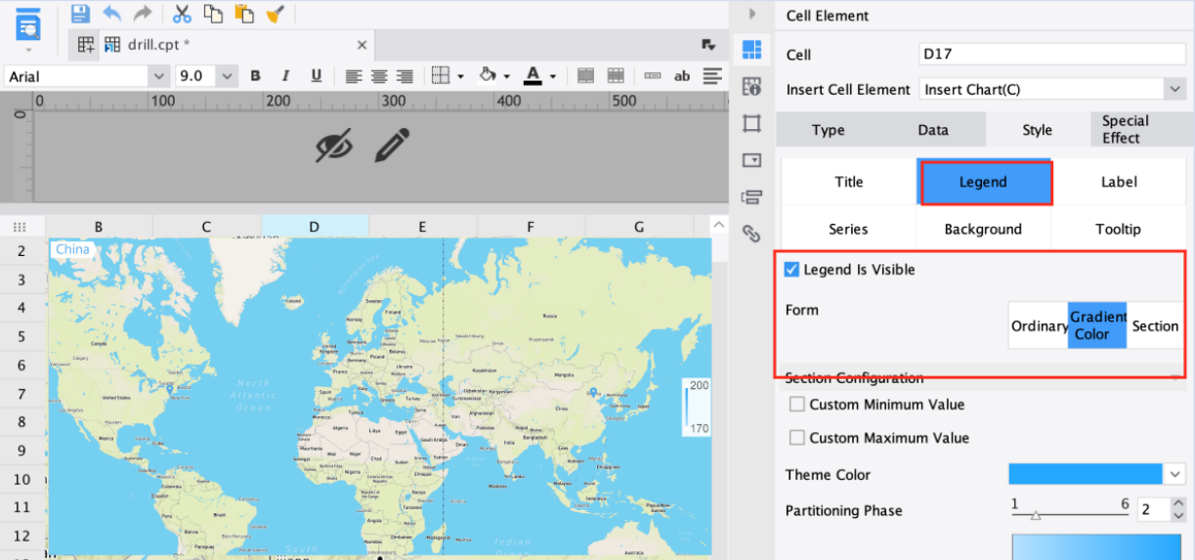
Task: Paste from clipboard icon
Action: (x=244, y=14)
